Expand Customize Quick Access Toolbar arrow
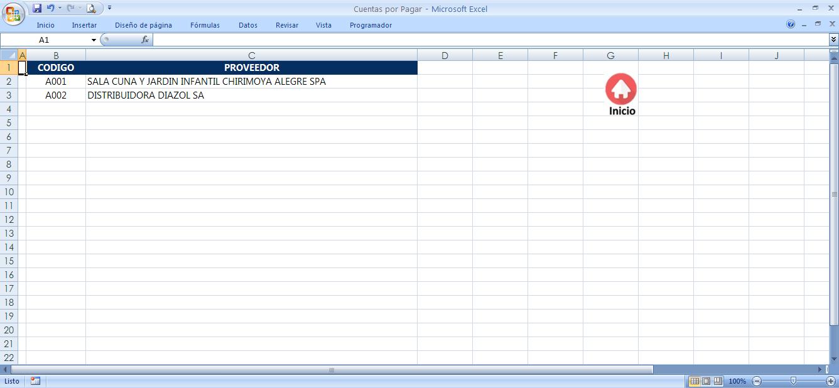The height and width of the screenshot is (388, 839). pyautogui.click(x=110, y=8)
